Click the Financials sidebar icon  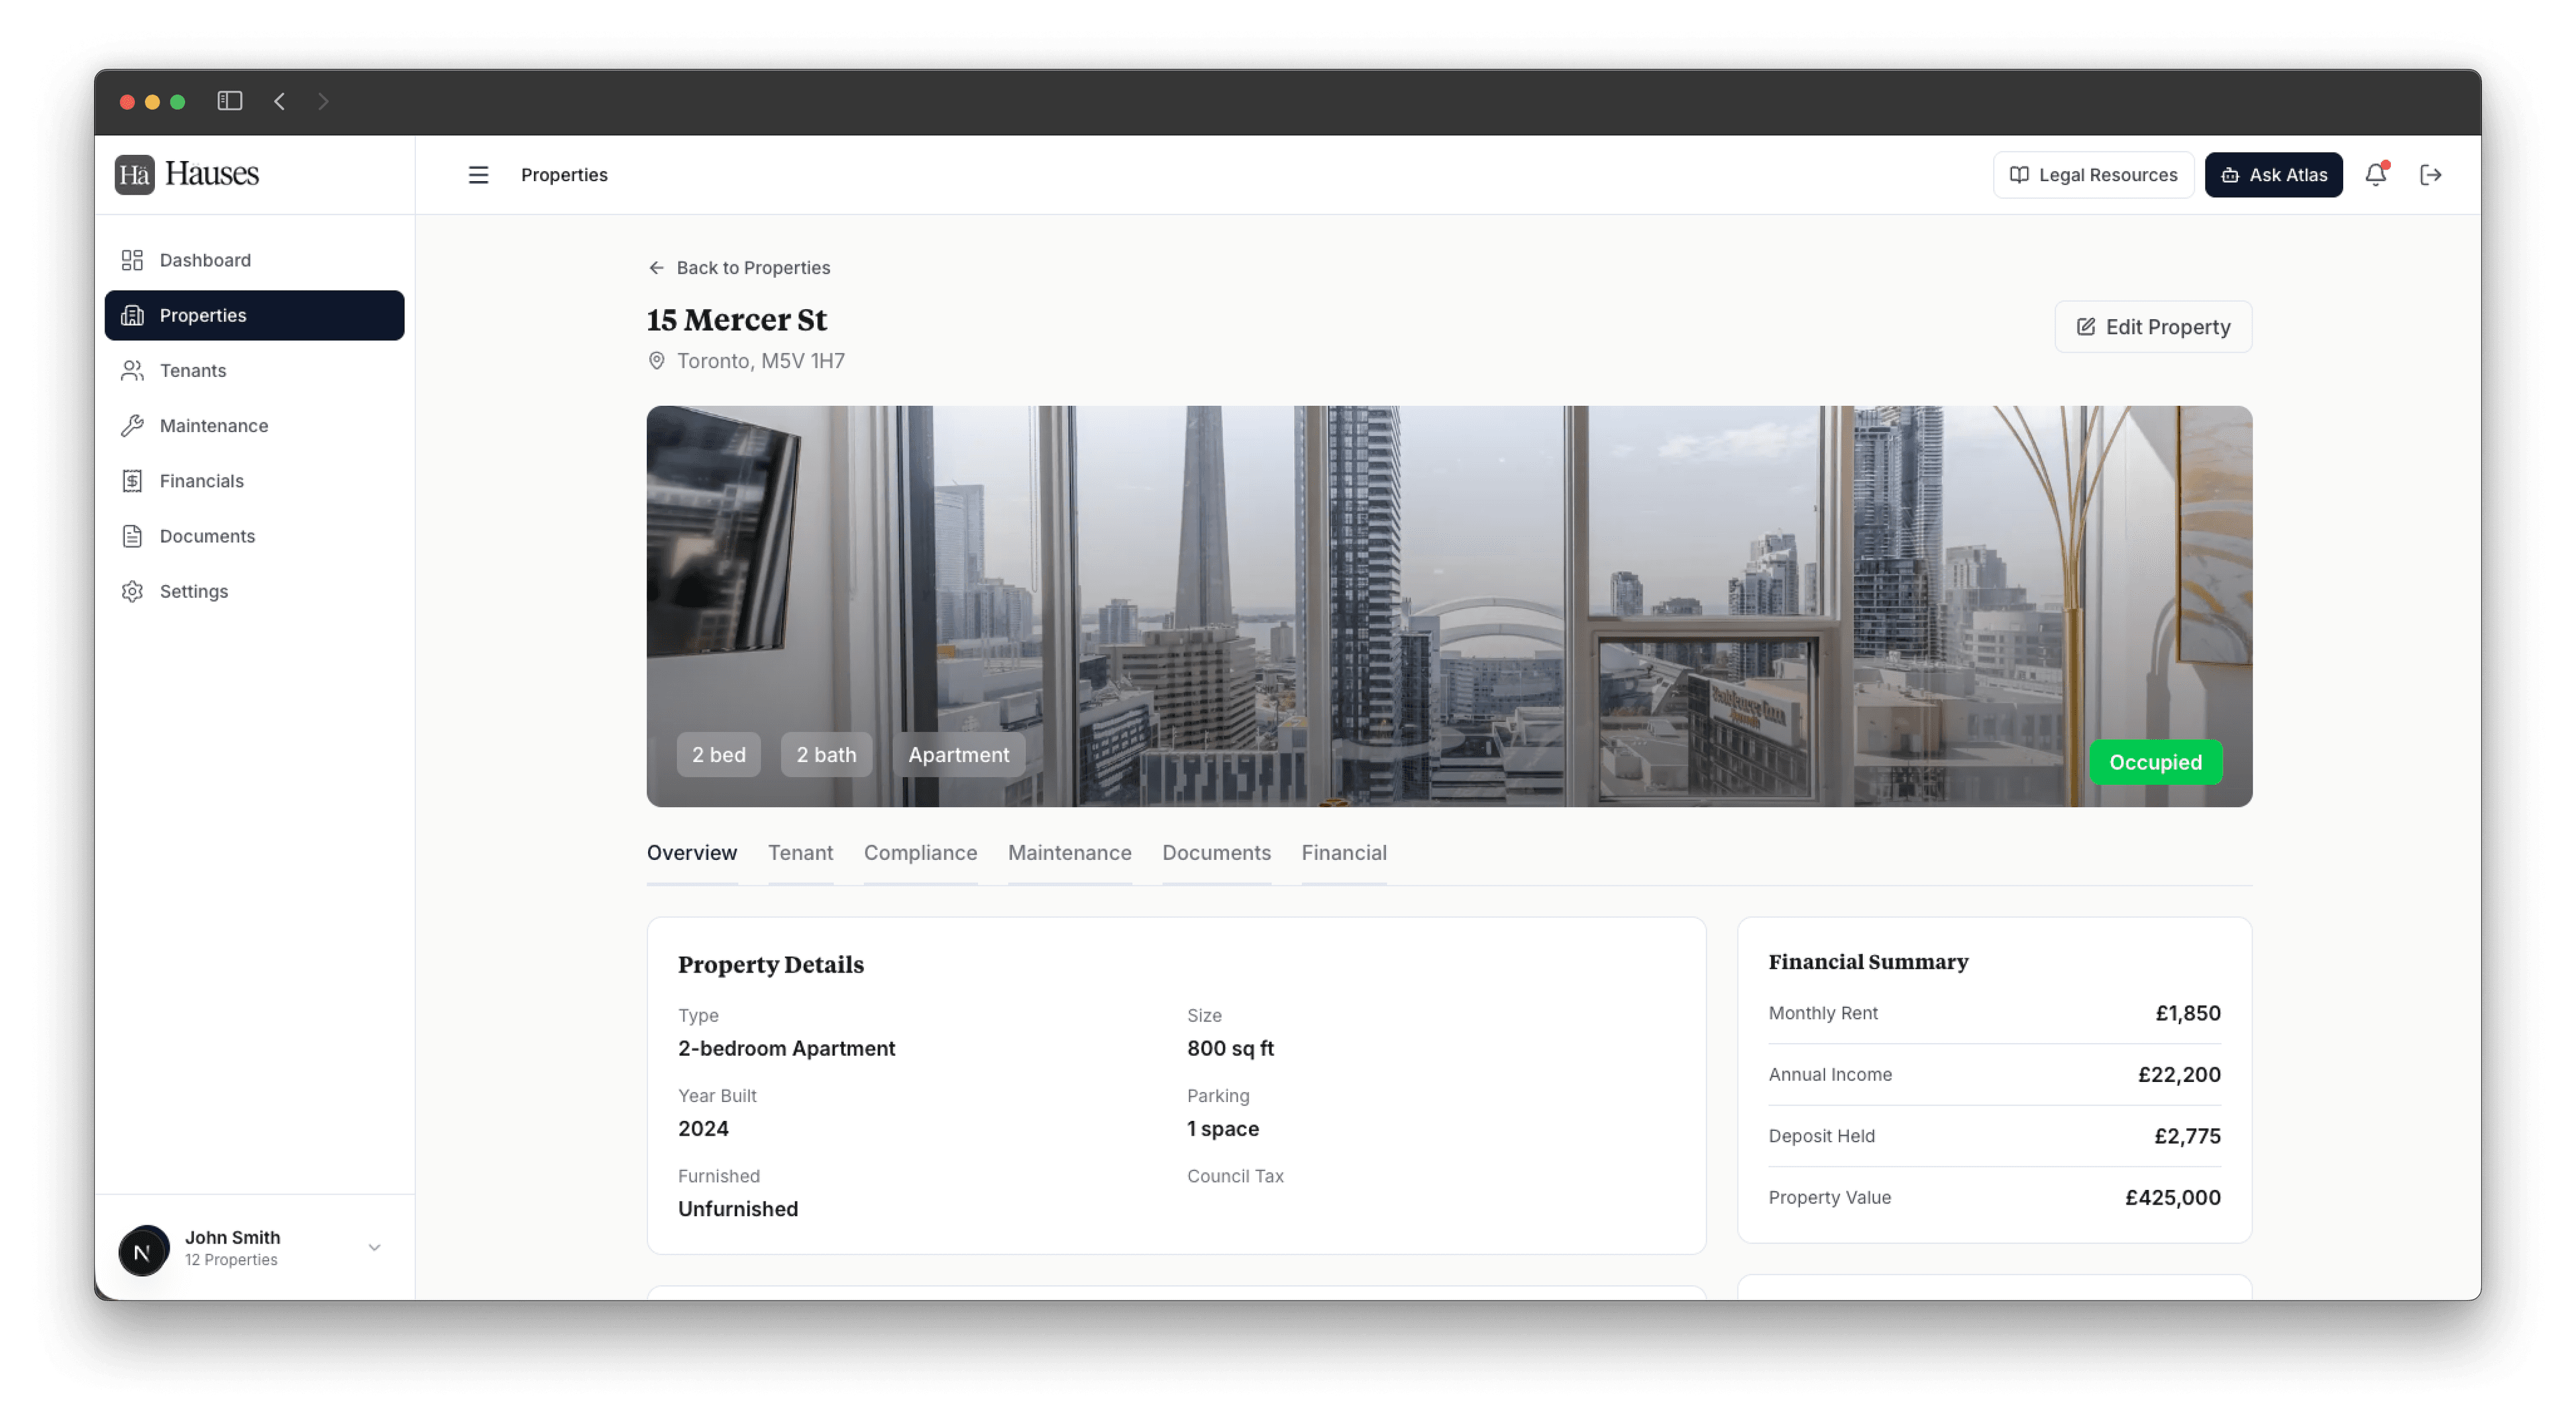tap(133, 480)
